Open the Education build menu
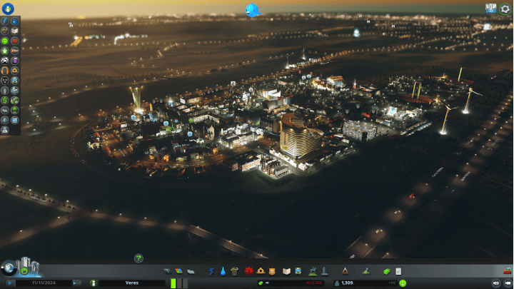 pos(286,271)
